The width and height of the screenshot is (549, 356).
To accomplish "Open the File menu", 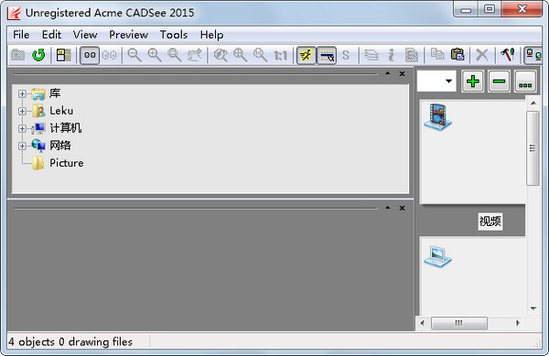I will coord(21,35).
